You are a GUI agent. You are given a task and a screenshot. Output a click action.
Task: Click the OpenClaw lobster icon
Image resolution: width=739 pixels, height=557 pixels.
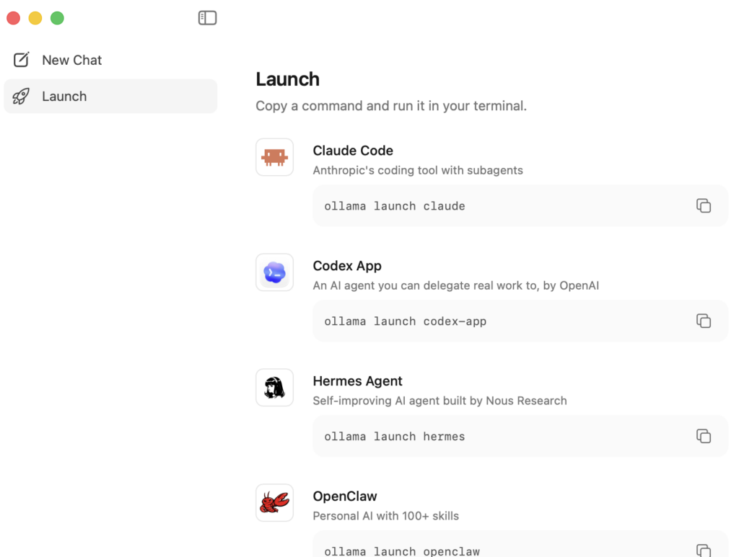pos(275,503)
